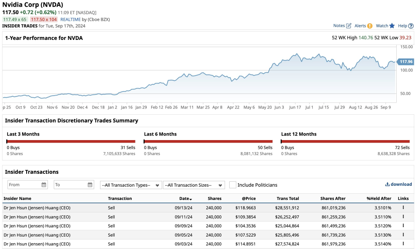Open calendar picker in To date field
This screenshot has width=418, height=249.
pos(90,185)
